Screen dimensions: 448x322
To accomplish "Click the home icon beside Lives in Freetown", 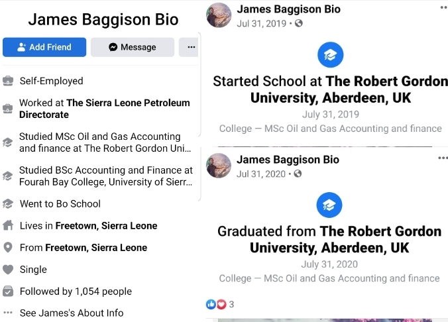I will coord(8,225).
